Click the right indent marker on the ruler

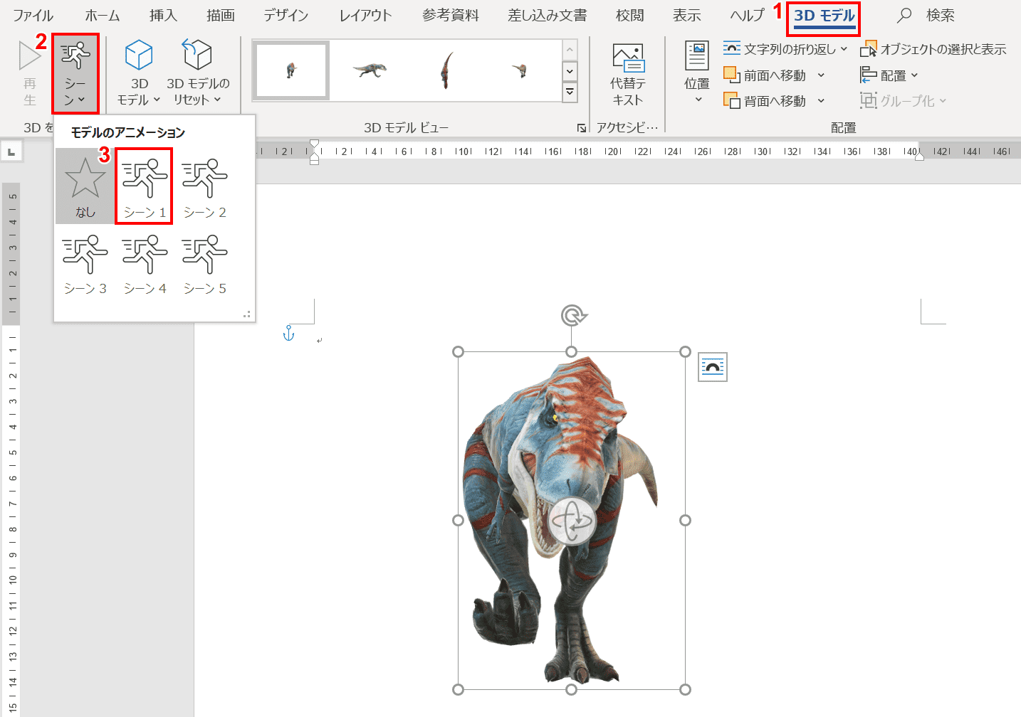(x=919, y=156)
